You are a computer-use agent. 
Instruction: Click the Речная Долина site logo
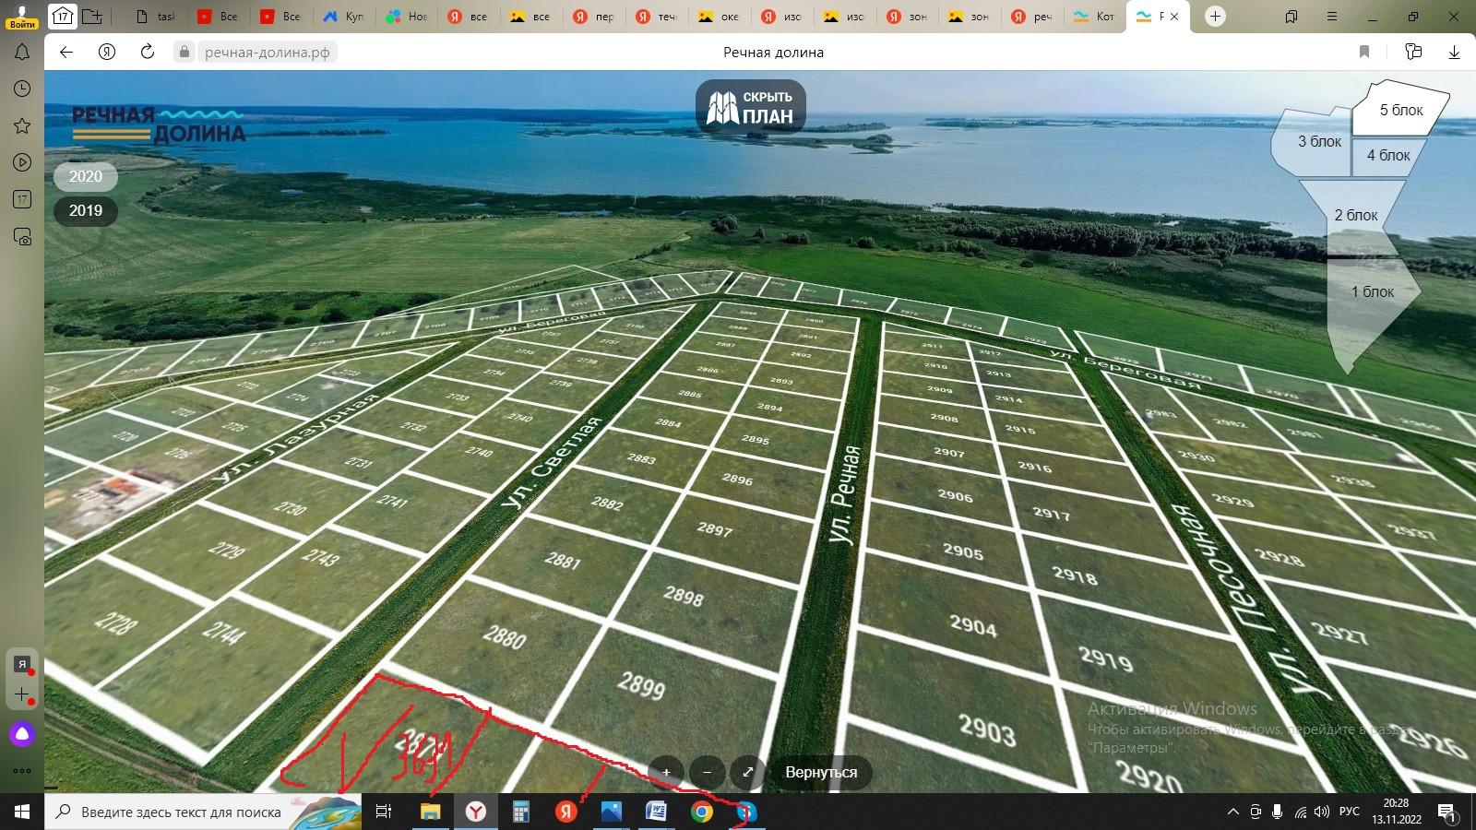[159, 125]
